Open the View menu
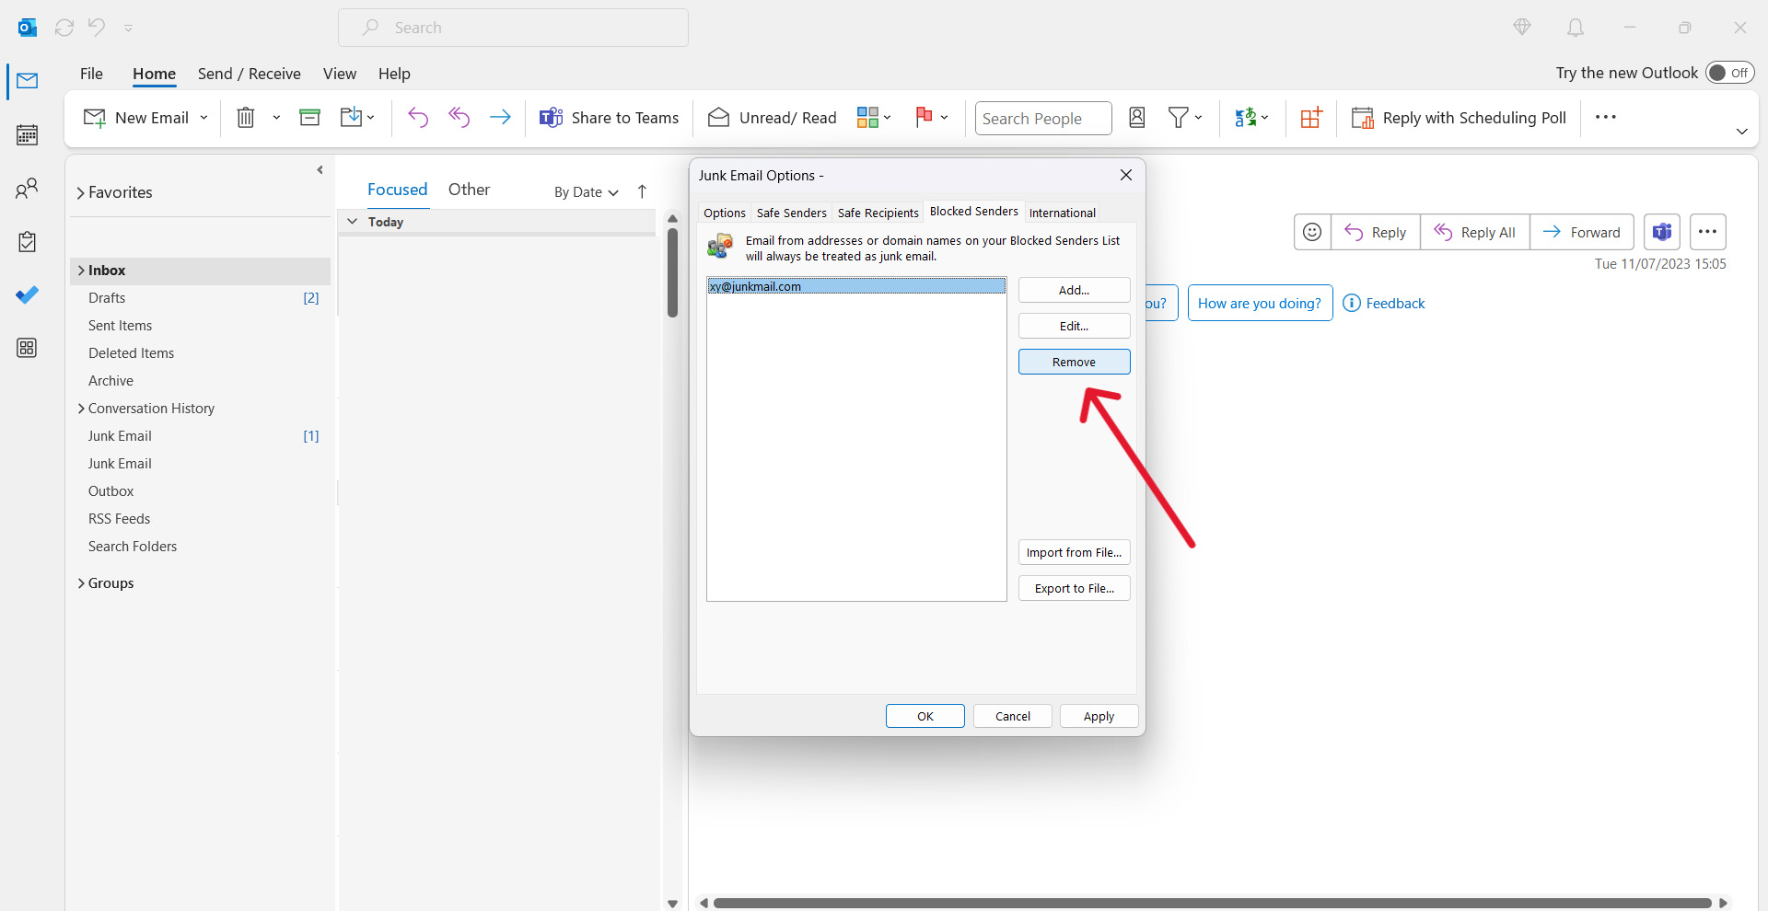This screenshot has height=911, width=1768. point(339,74)
